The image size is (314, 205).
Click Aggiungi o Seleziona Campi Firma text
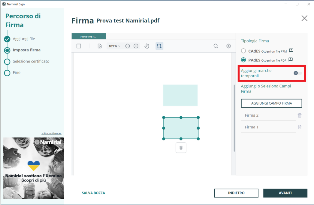(266, 89)
